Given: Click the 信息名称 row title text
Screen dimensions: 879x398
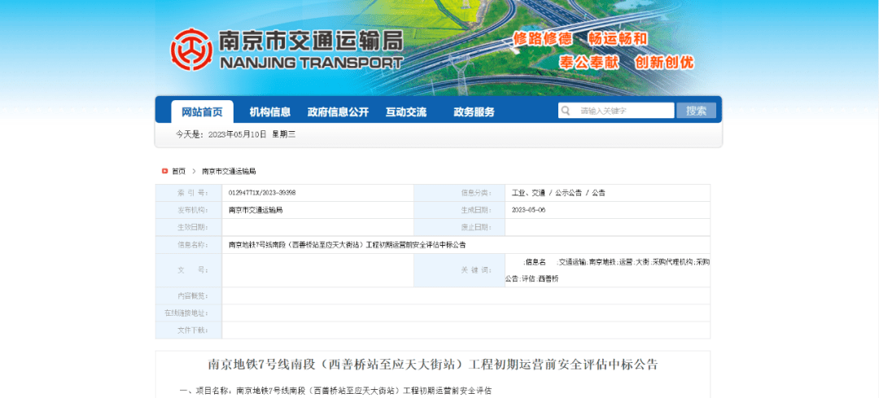Looking at the screenshot, I should point(348,245).
